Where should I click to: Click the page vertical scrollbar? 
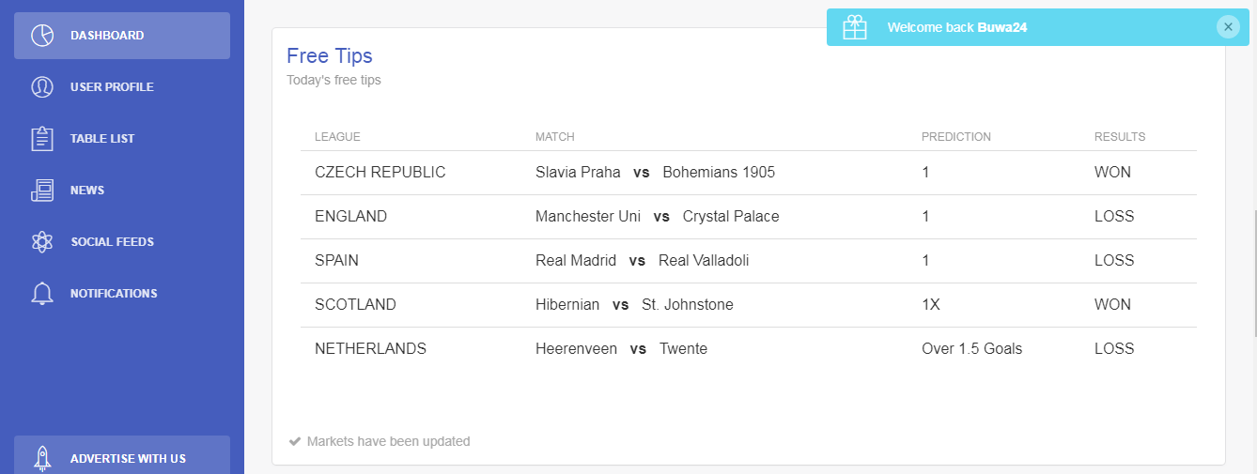(1253, 274)
